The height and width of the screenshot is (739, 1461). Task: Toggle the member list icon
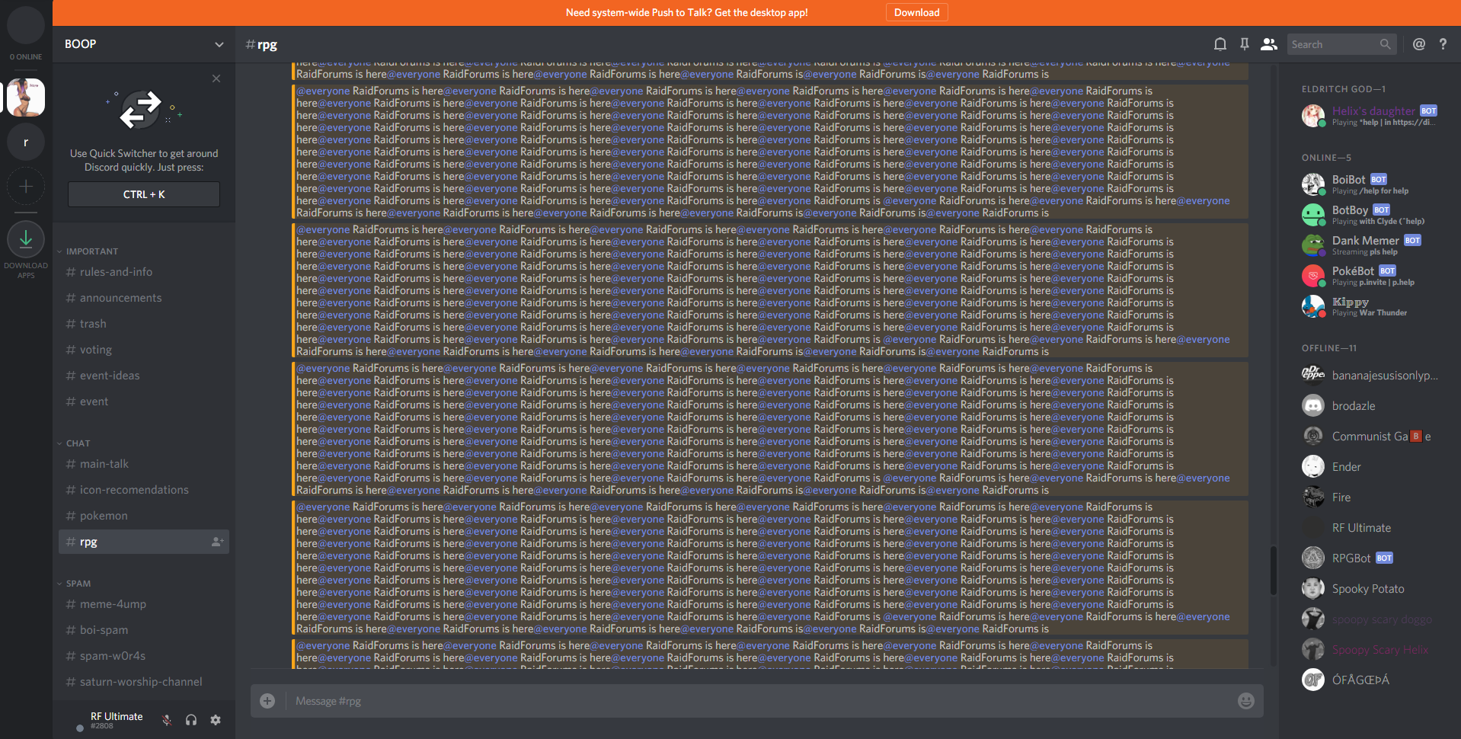[x=1268, y=44]
